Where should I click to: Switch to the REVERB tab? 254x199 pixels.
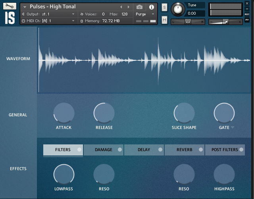click(185, 150)
